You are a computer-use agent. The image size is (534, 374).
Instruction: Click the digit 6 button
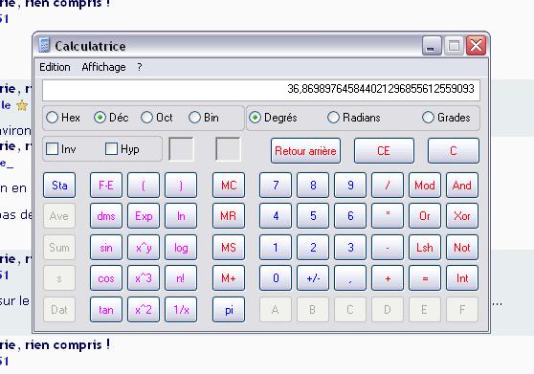350,216
